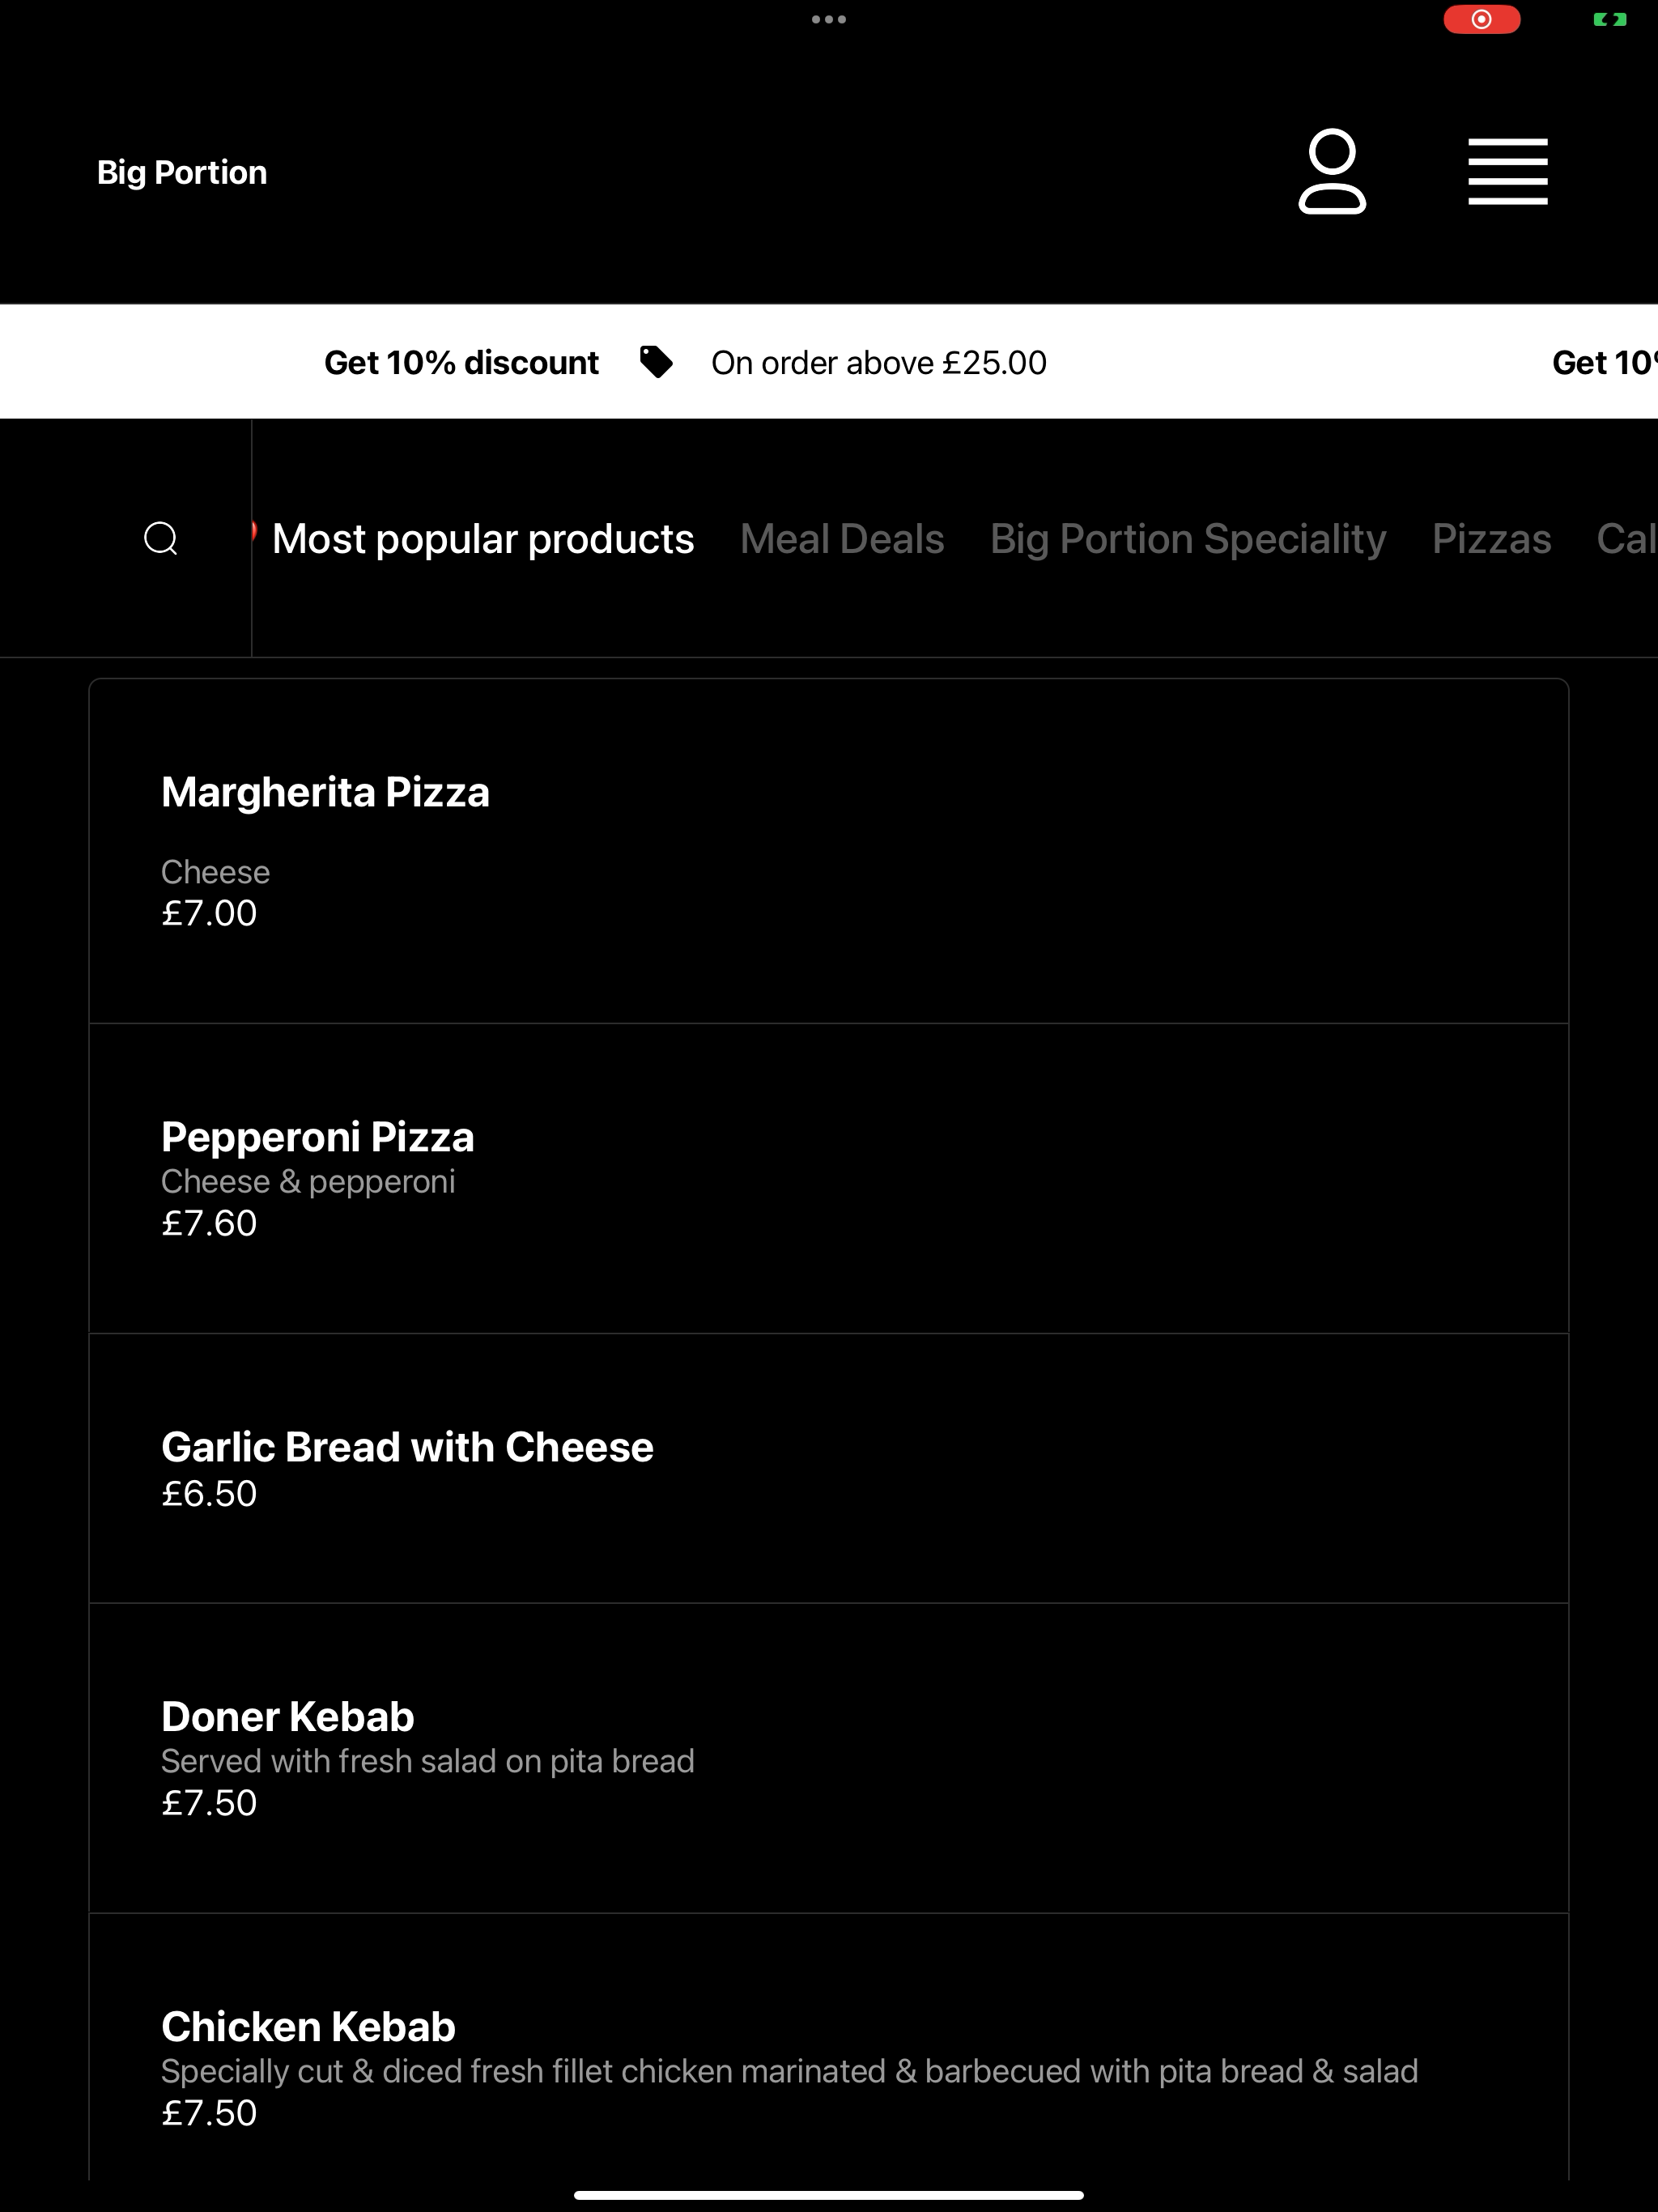This screenshot has width=1658, height=2212.
Task: Click the 'Cheese' description under Margherita
Action: (215, 872)
